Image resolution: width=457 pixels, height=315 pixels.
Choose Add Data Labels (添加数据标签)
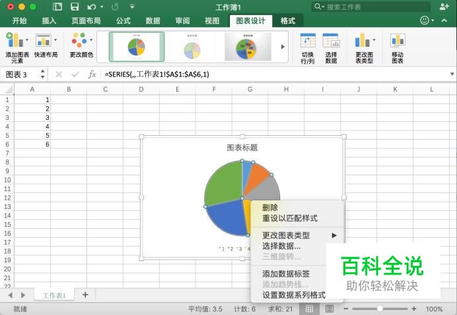point(285,273)
